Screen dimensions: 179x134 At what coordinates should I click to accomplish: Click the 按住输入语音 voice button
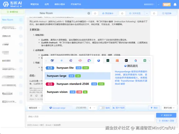click(x=166, y=121)
